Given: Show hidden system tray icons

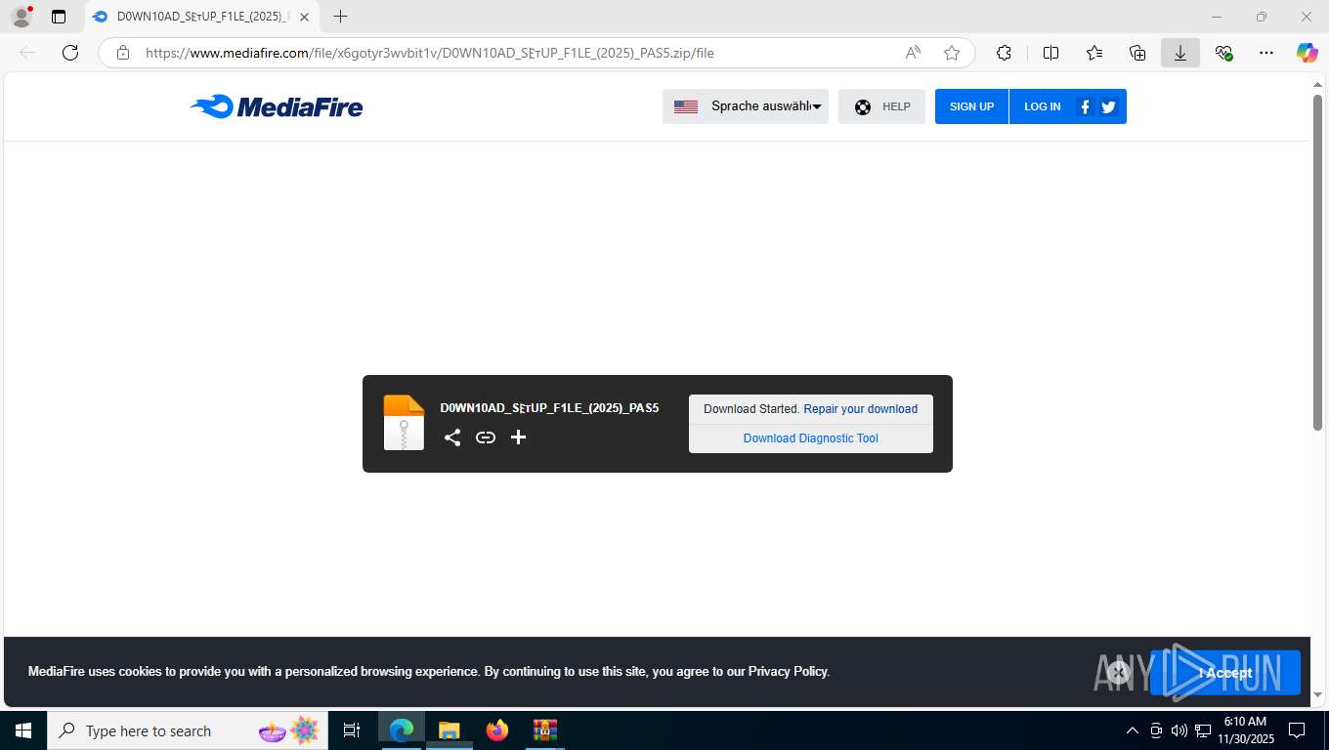Looking at the screenshot, I should pyautogui.click(x=1133, y=730).
